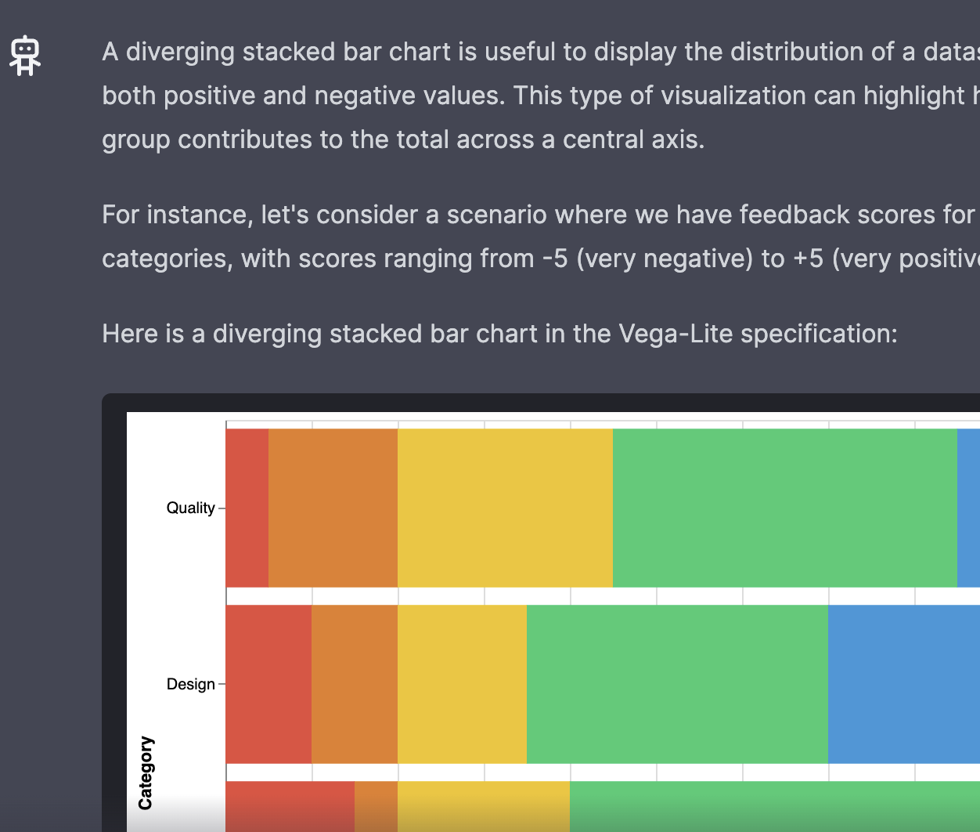Viewport: 980px width, 832px height.
Task: Click the robot assistant avatar icon
Action: click(x=25, y=56)
